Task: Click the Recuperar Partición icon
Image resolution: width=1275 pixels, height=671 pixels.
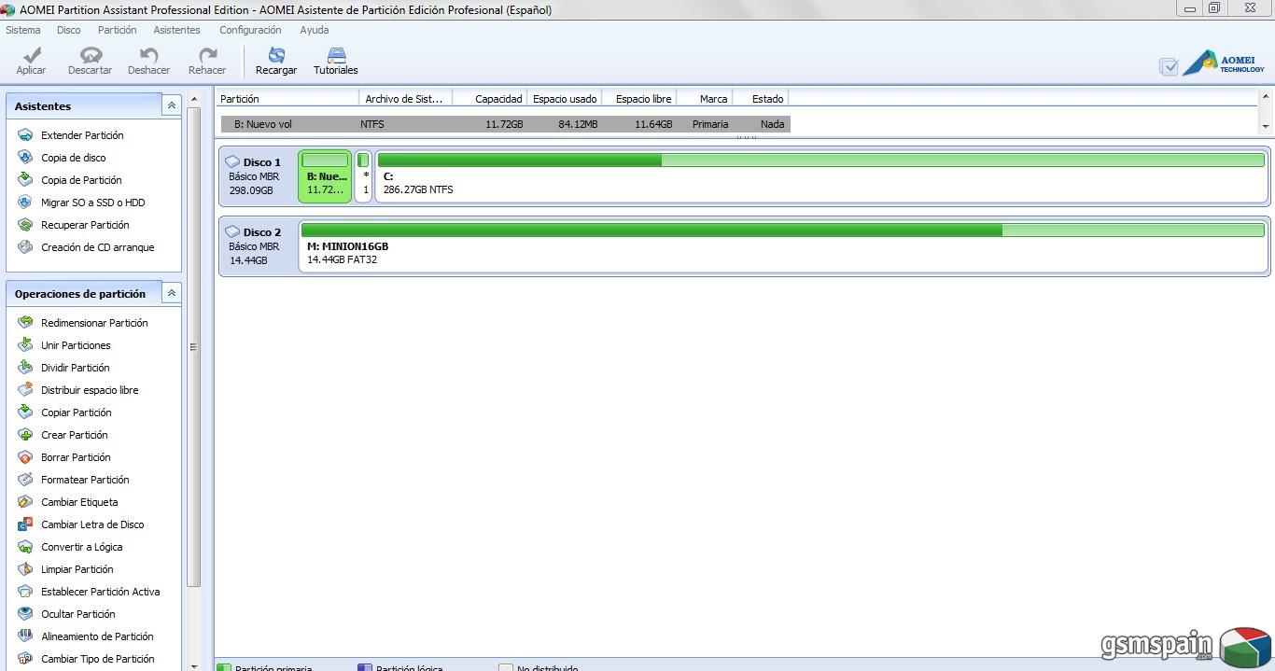Action: (25, 225)
